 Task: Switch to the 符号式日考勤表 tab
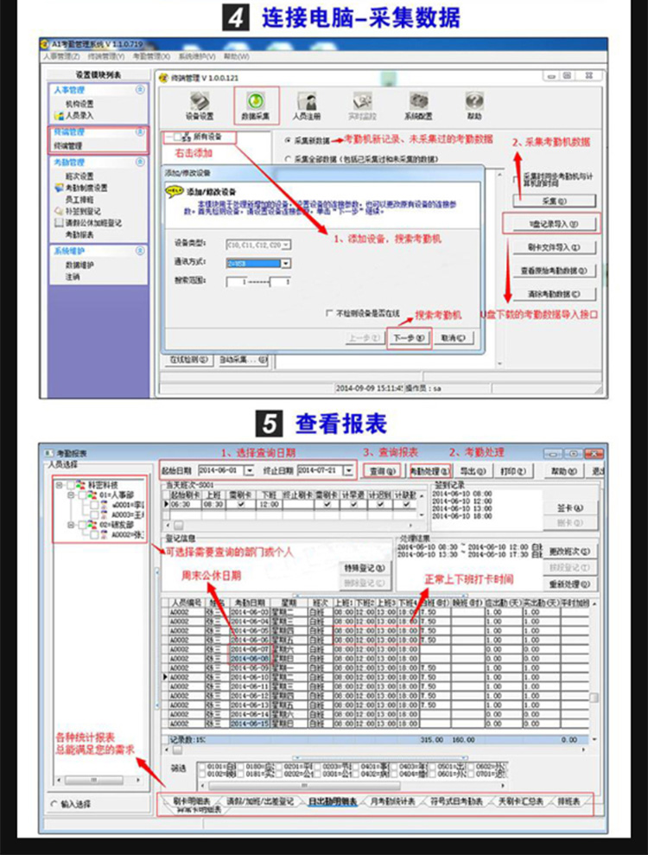(x=456, y=801)
